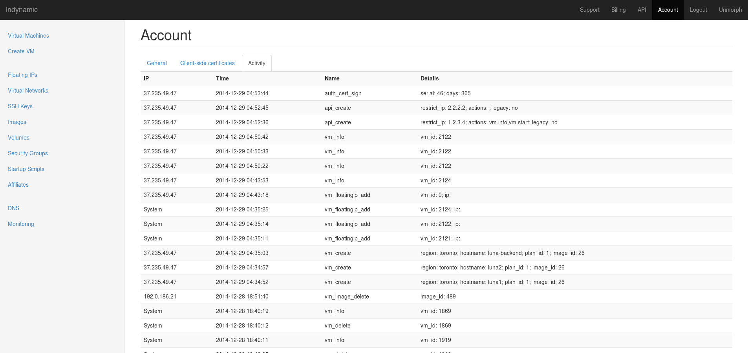This screenshot has height=353, width=748.
Task: Click timestamp 2014-12-29 04:52:36
Action: tap(242, 122)
